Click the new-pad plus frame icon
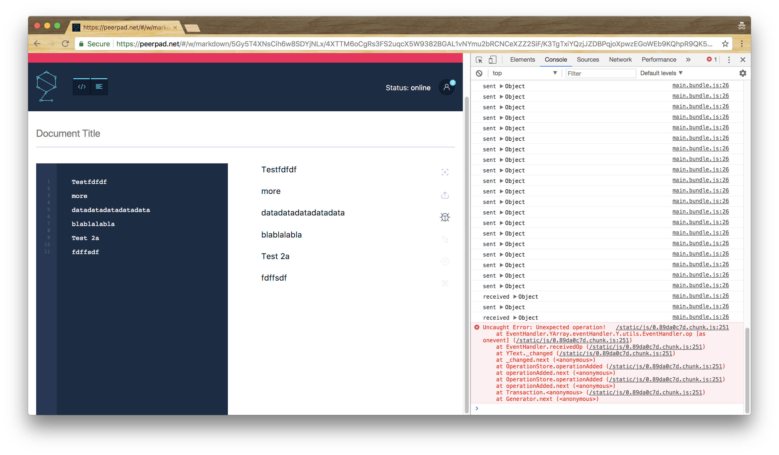This screenshot has height=455, width=779. [x=444, y=172]
